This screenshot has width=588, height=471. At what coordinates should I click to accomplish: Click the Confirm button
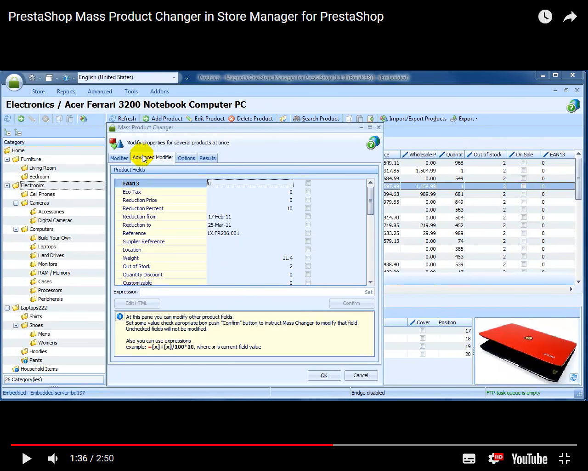[x=351, y=303]
